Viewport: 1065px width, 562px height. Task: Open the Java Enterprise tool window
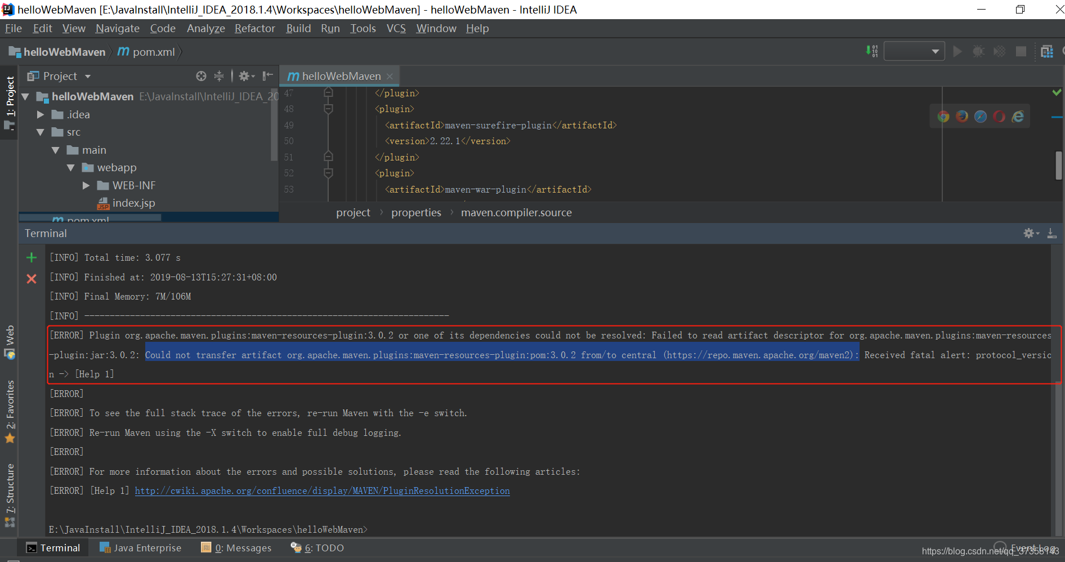(x=141, y=548)
